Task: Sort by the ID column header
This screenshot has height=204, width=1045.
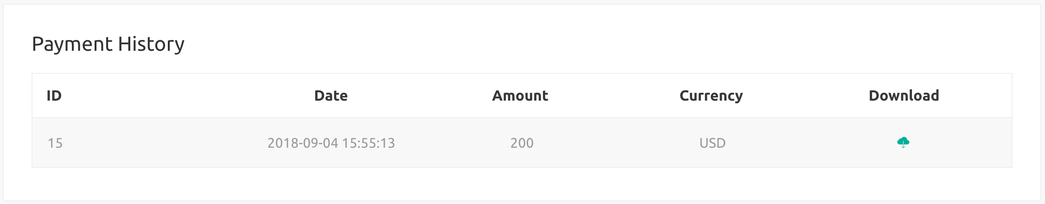Action: [x=54, y=96]
